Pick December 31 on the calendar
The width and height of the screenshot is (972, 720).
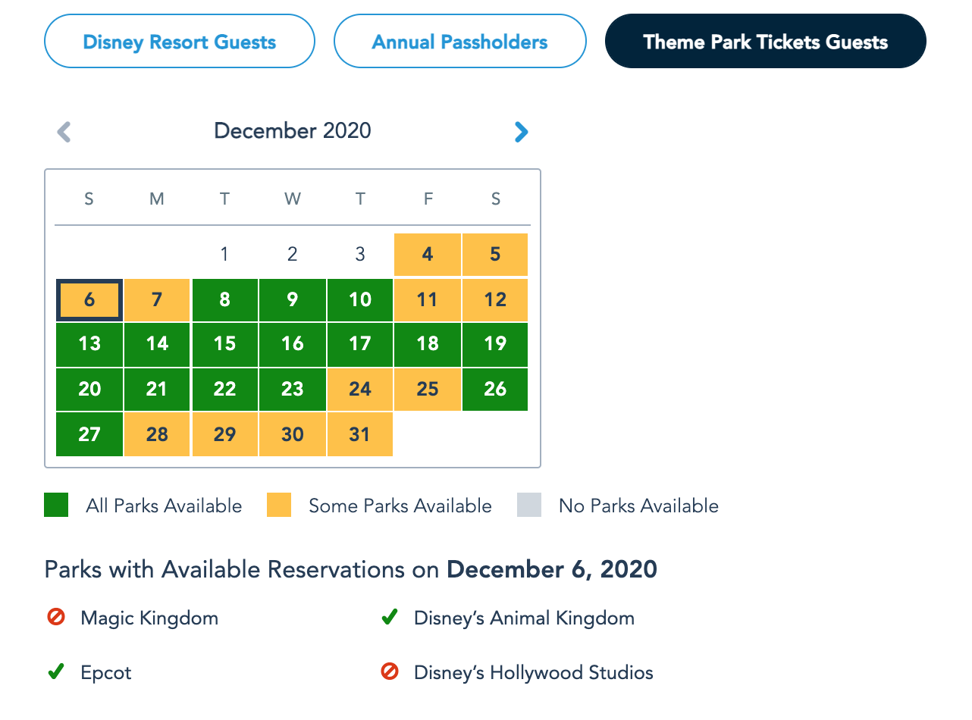pos(360,434)
